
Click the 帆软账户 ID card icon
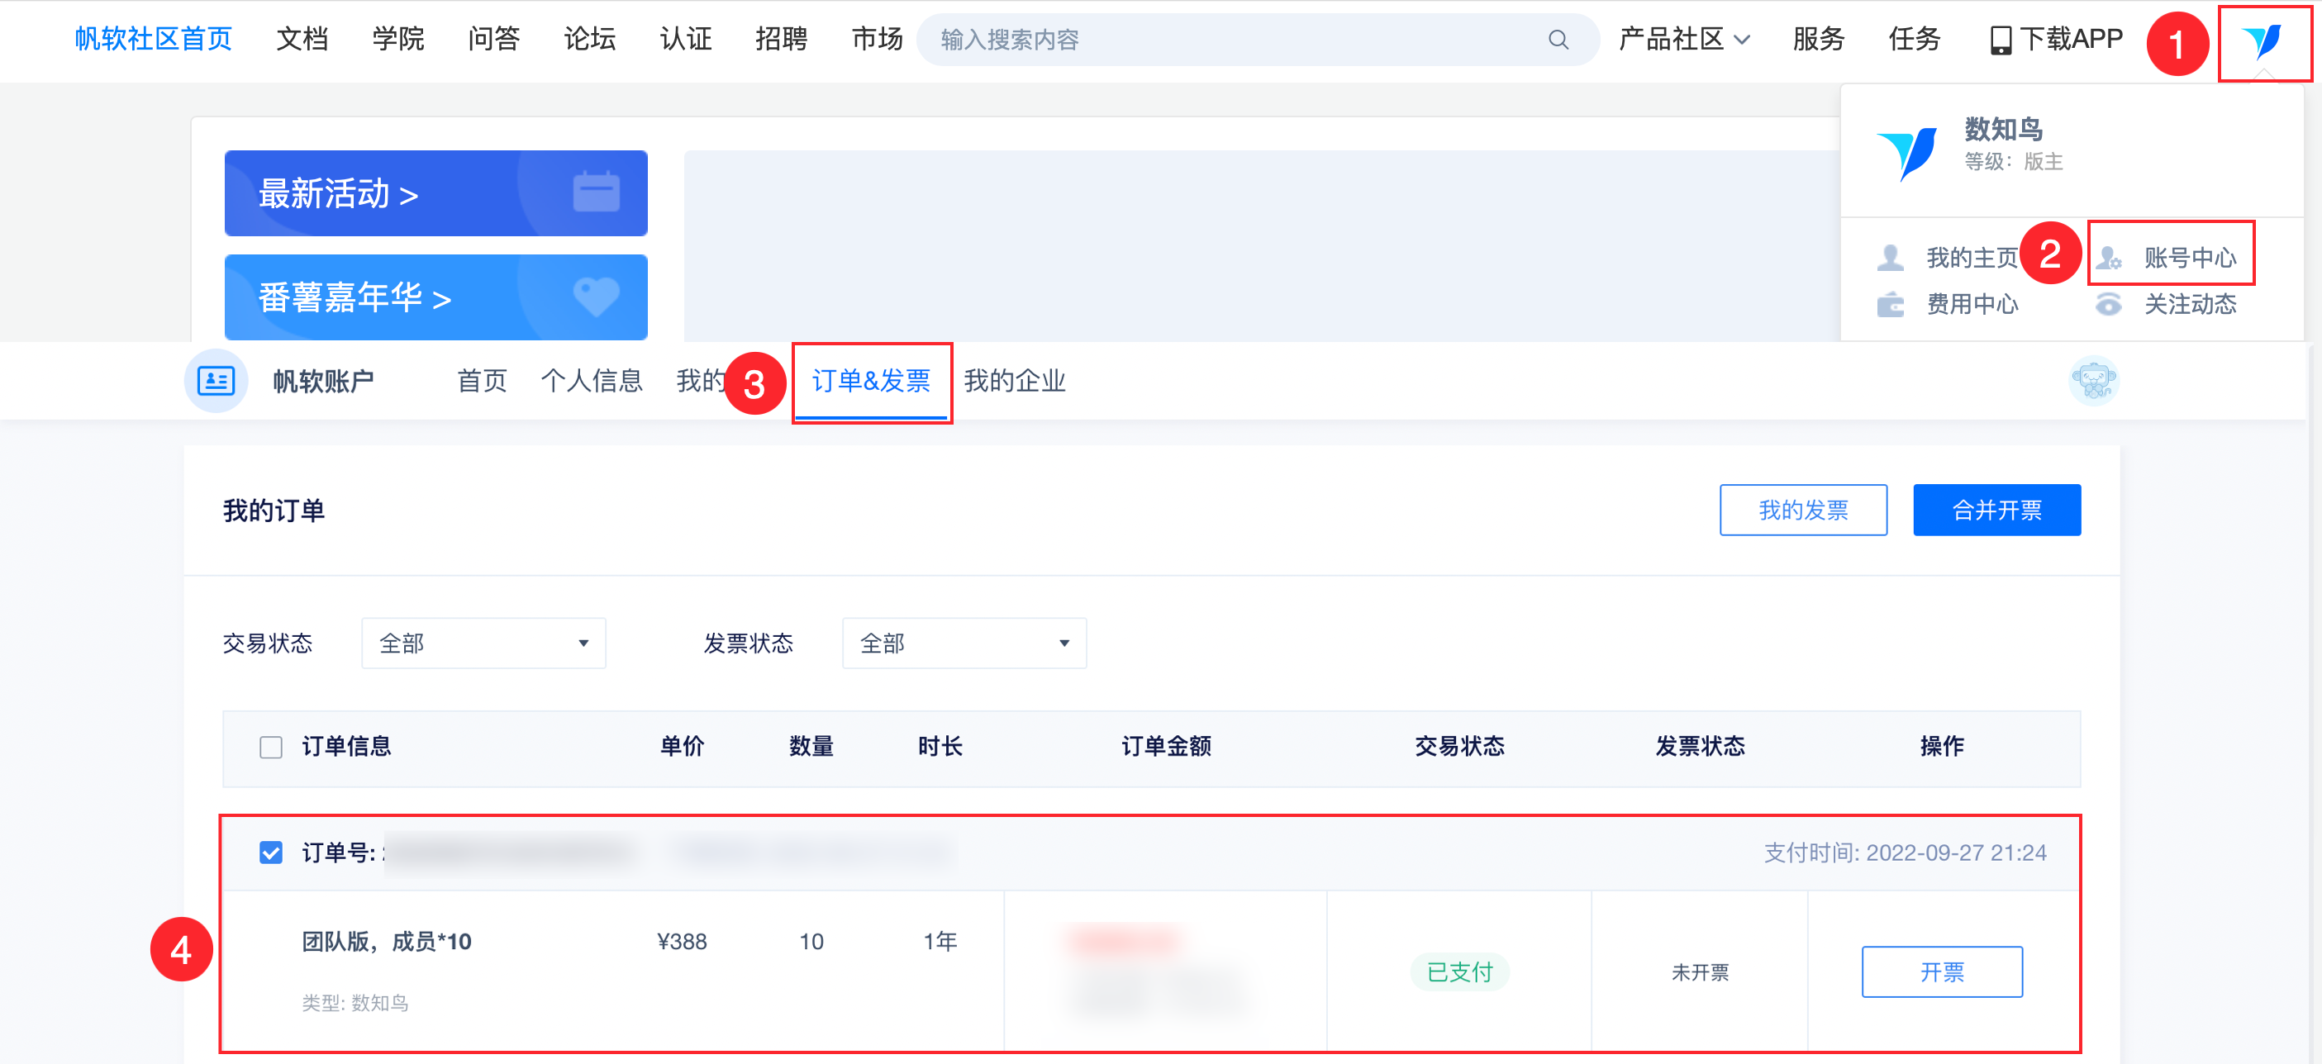pyautogui.click(x=216, y=381)
